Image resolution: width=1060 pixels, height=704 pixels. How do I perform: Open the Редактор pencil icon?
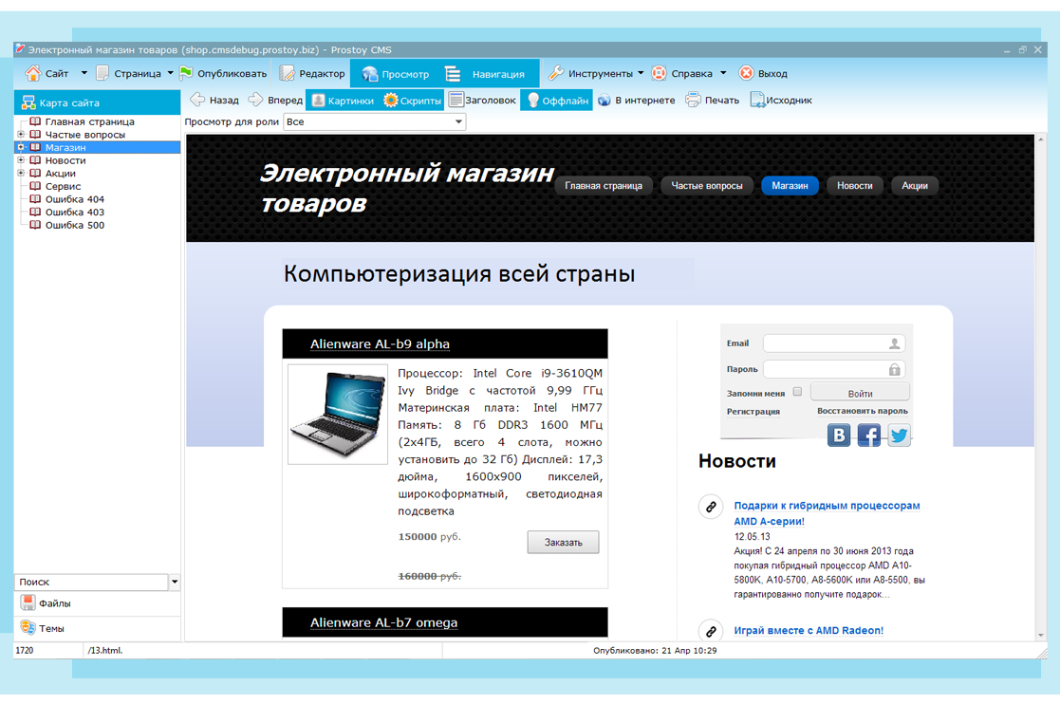click(288, 73)
